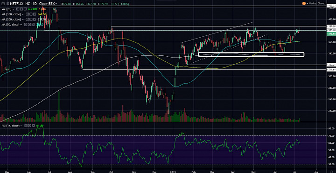Expand the MA (200, close) dropdown arrow
Viewport: 336px width, 173px height.
(x=22, y=20)
